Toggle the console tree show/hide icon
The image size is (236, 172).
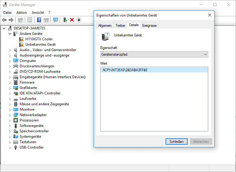21,20
